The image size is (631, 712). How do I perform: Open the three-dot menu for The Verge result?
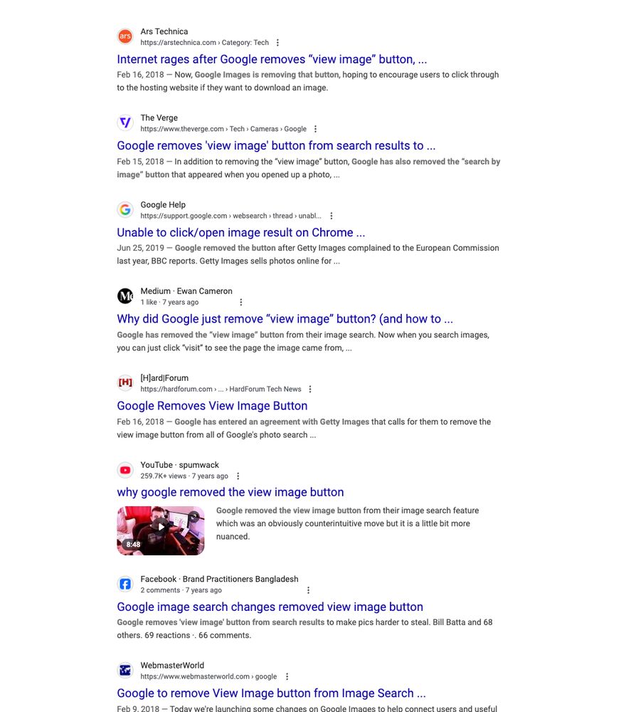(315, 129)
